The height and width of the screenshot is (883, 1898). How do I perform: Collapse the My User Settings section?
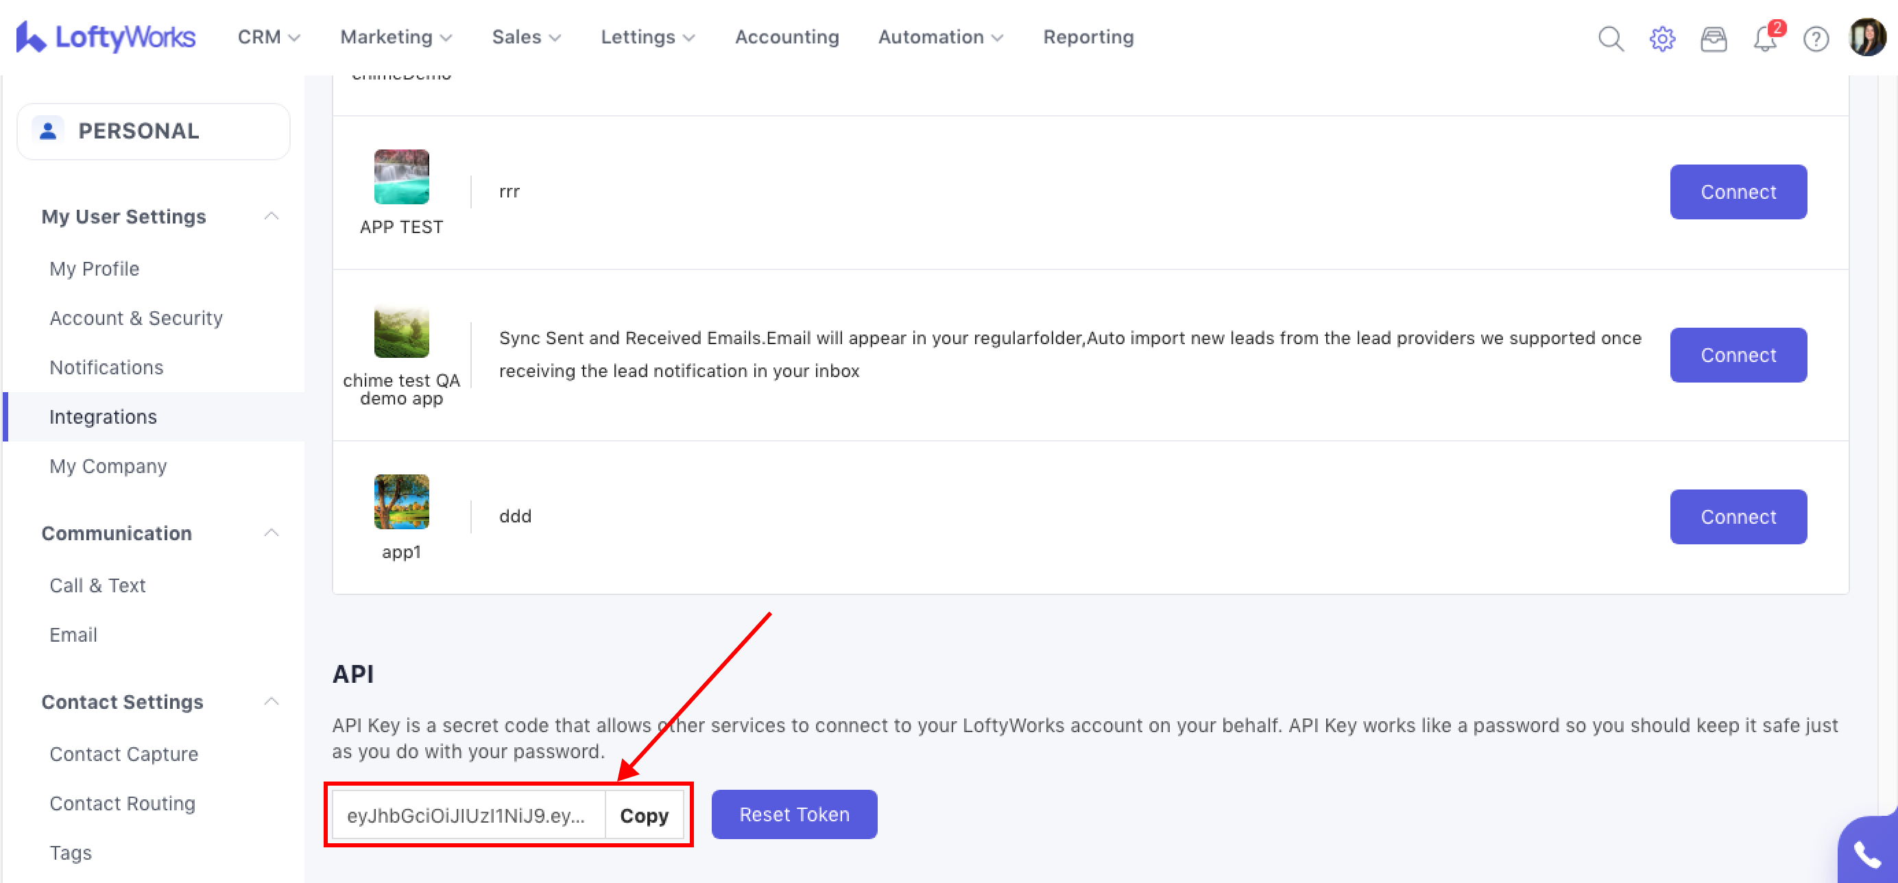click(271, 216)
